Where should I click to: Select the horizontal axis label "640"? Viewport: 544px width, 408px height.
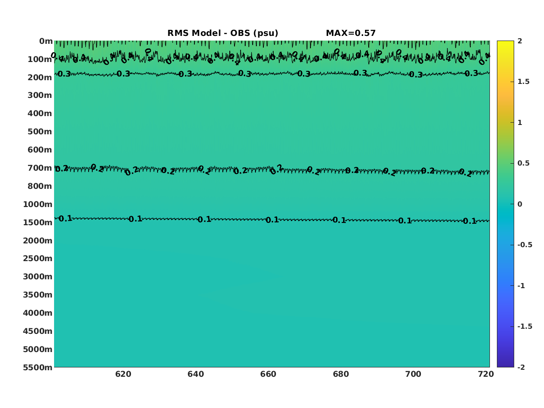tap(196, 374)
